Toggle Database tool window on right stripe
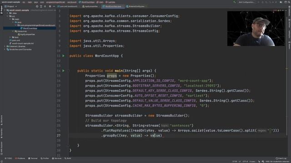Screen dimensions: 291x163 (x=289, y=11)
